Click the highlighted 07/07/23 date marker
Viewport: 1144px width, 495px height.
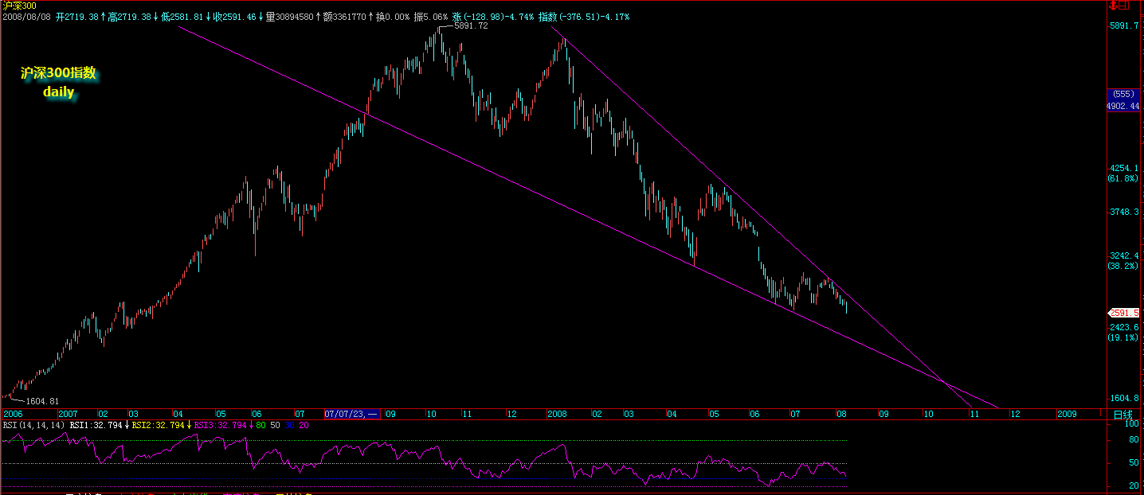pos(351,415)
